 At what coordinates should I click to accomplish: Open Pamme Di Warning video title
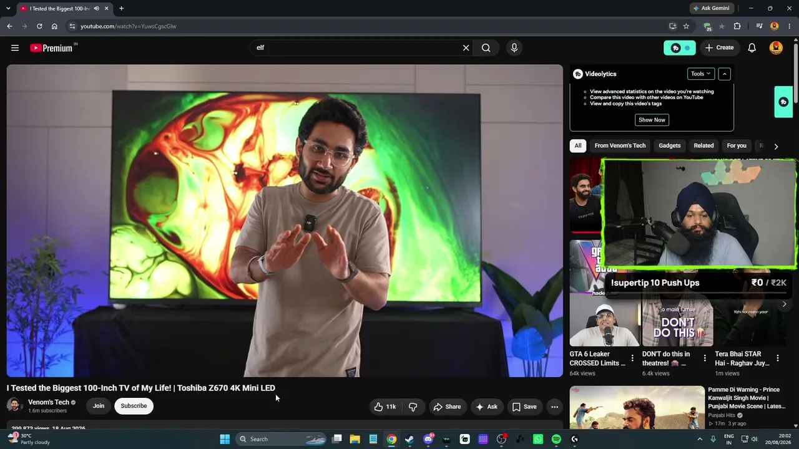coord(747,398)
